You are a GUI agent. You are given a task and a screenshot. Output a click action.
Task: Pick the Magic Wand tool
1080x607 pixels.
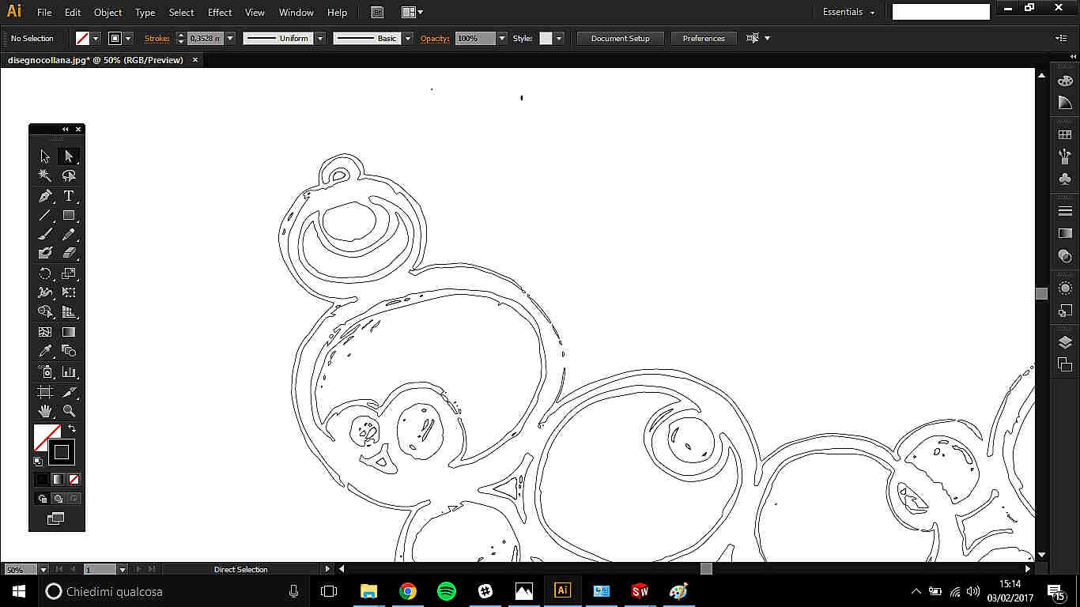45,175
